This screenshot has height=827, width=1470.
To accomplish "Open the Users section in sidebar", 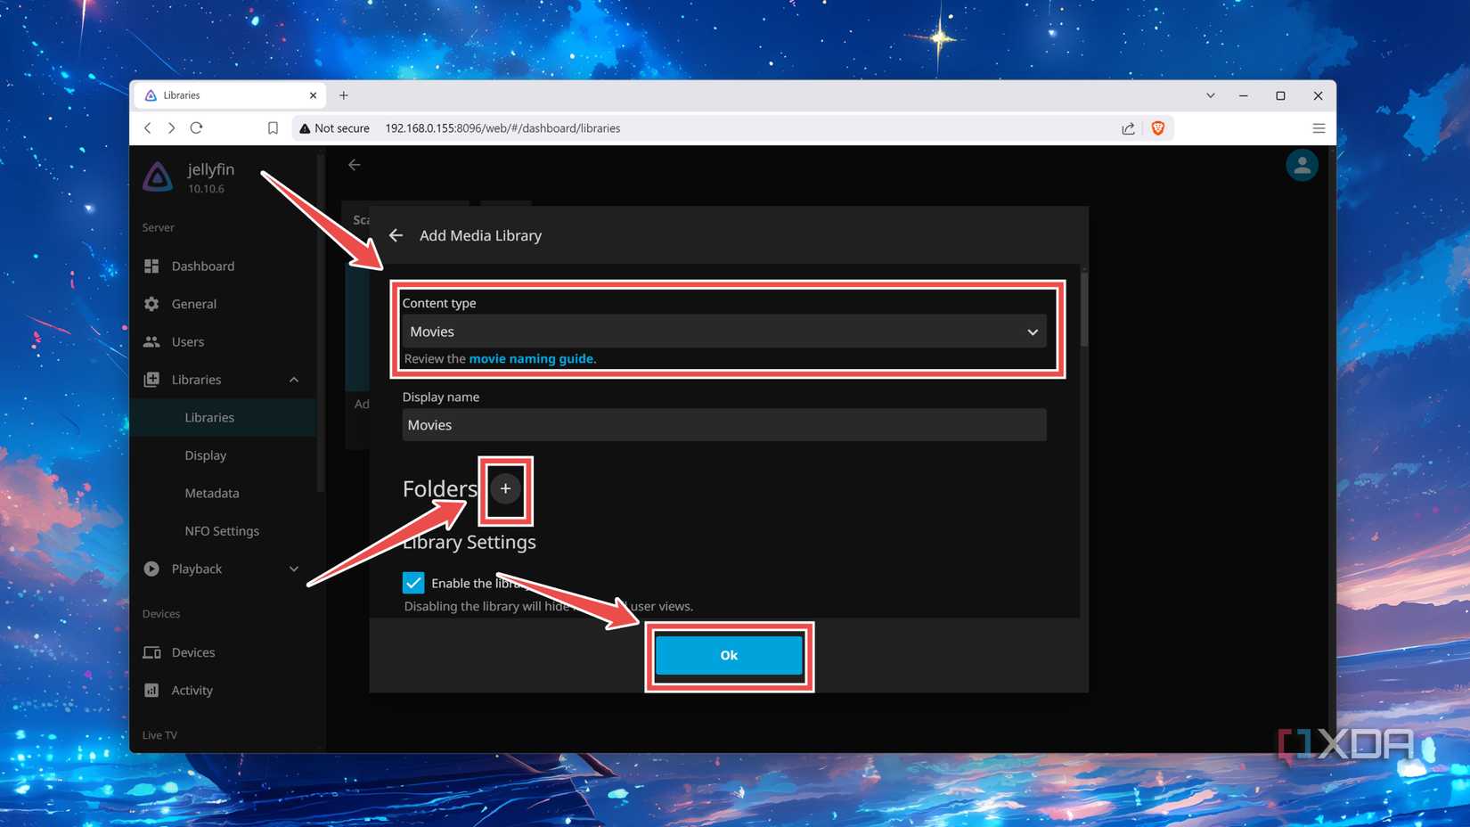I will [188, 341].
